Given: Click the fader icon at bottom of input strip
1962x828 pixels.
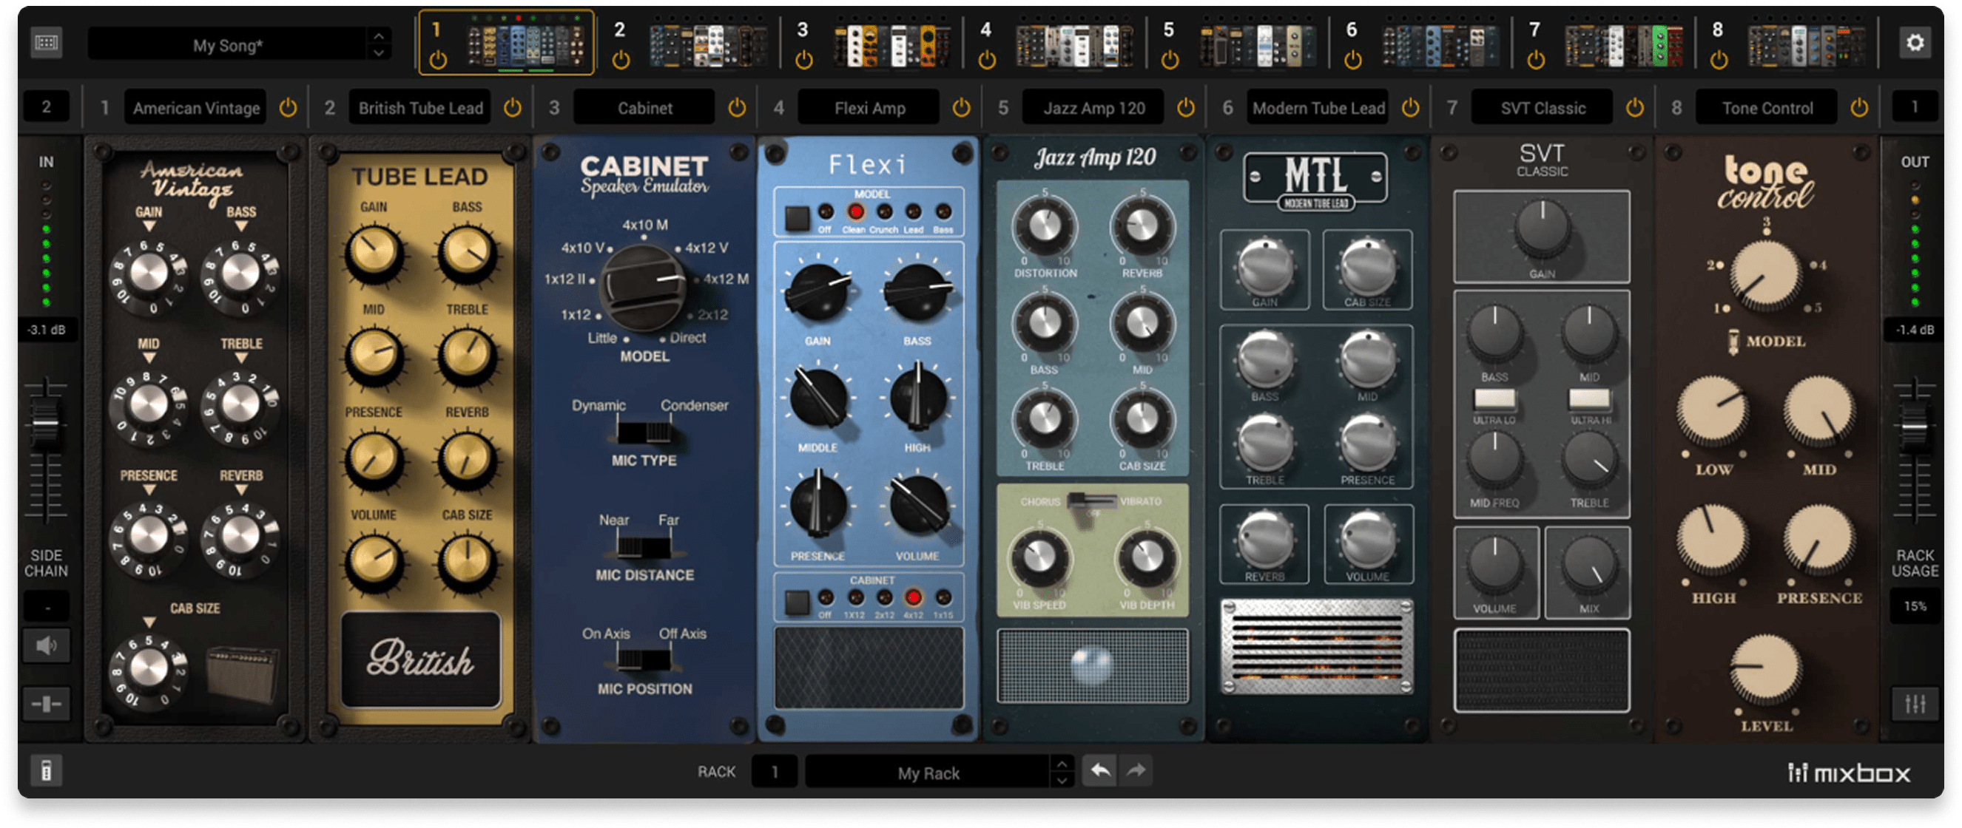Looking at the screenshot, I should point(47,704).
